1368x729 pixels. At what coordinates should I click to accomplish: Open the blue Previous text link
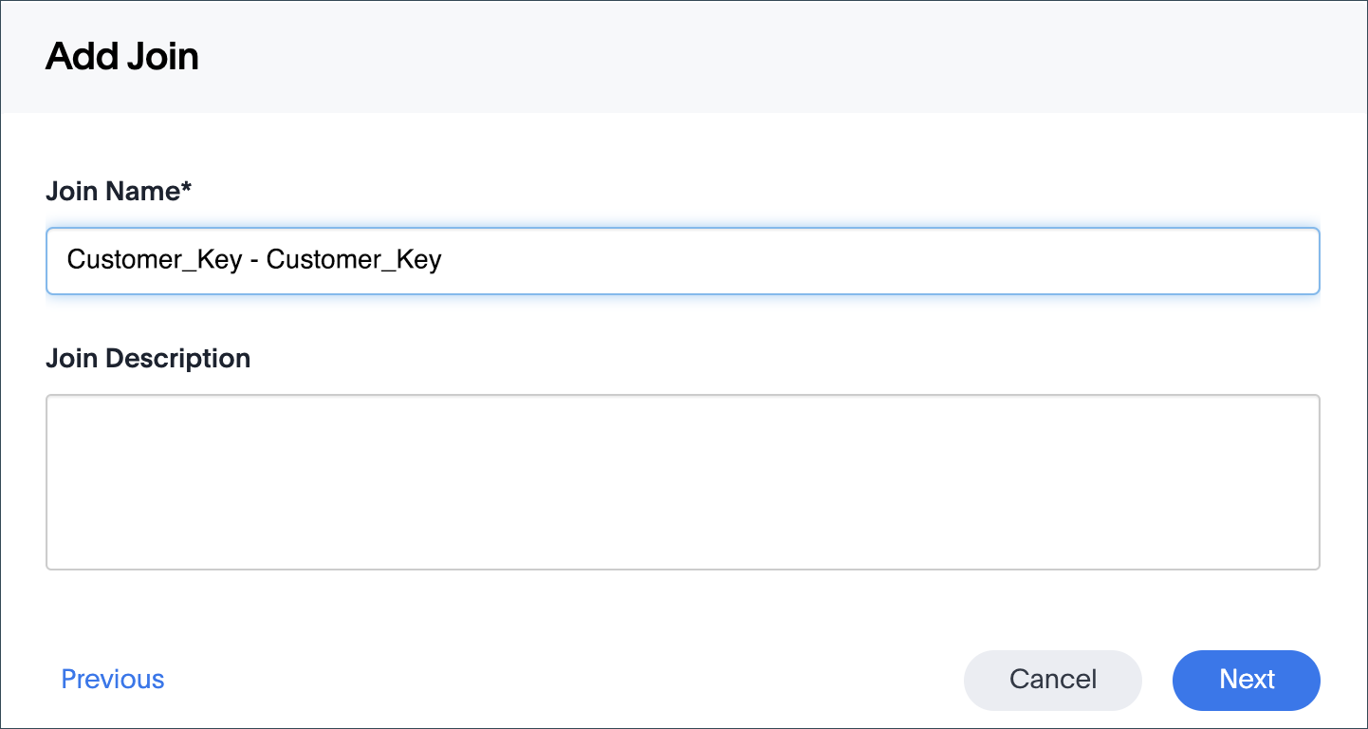(113, 680)
